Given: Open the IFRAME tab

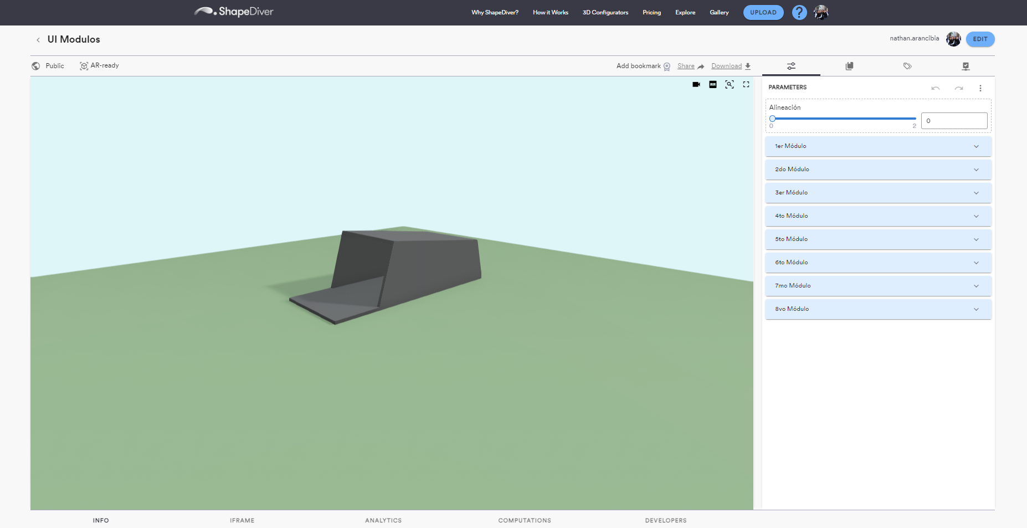Looking at the screenshot, I should click(242, 520).
